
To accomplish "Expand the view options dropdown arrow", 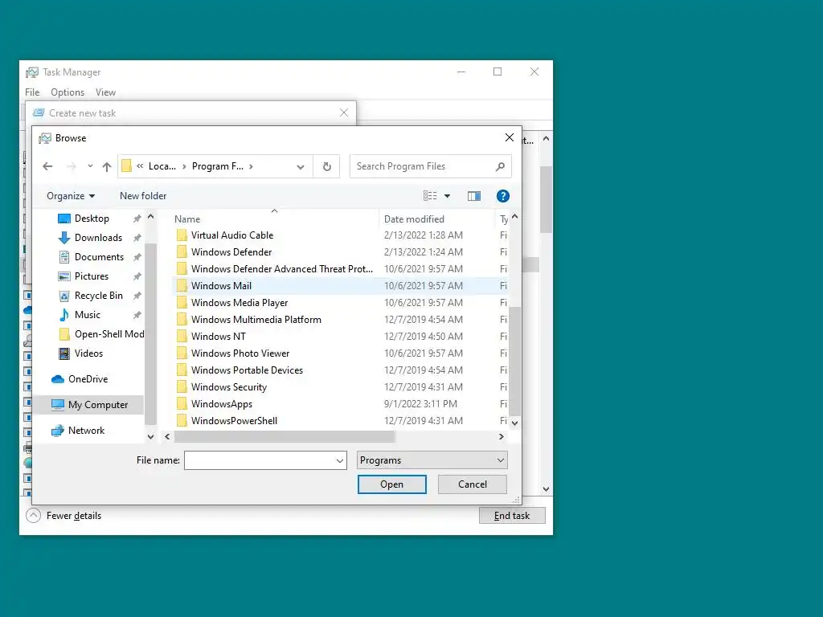I will coord(447,196).
